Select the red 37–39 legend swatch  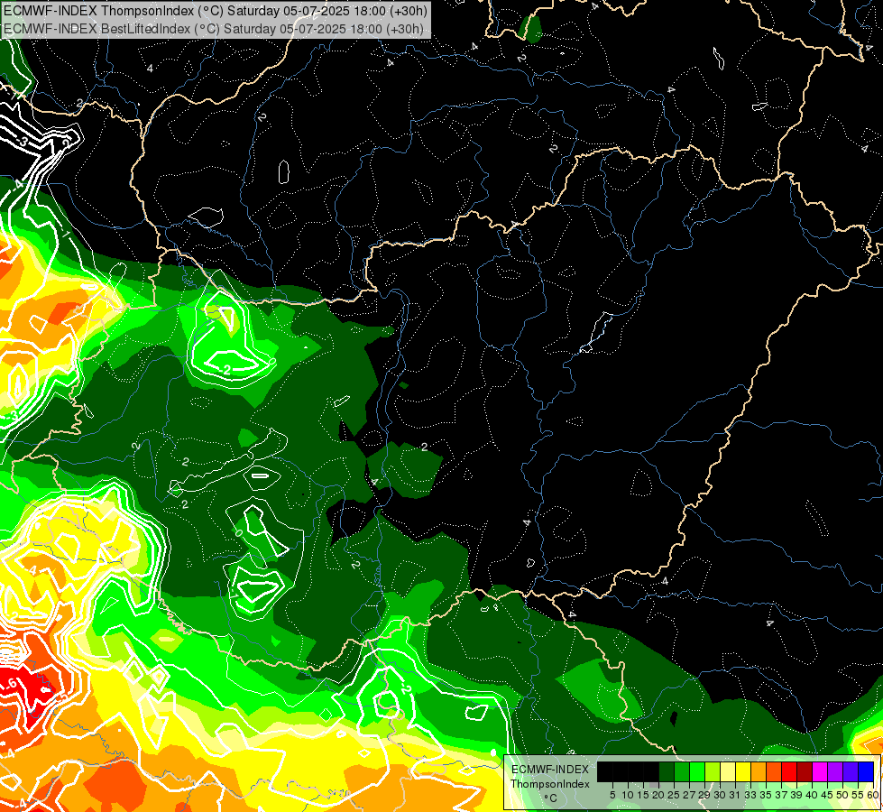click(x=789, y=771)
